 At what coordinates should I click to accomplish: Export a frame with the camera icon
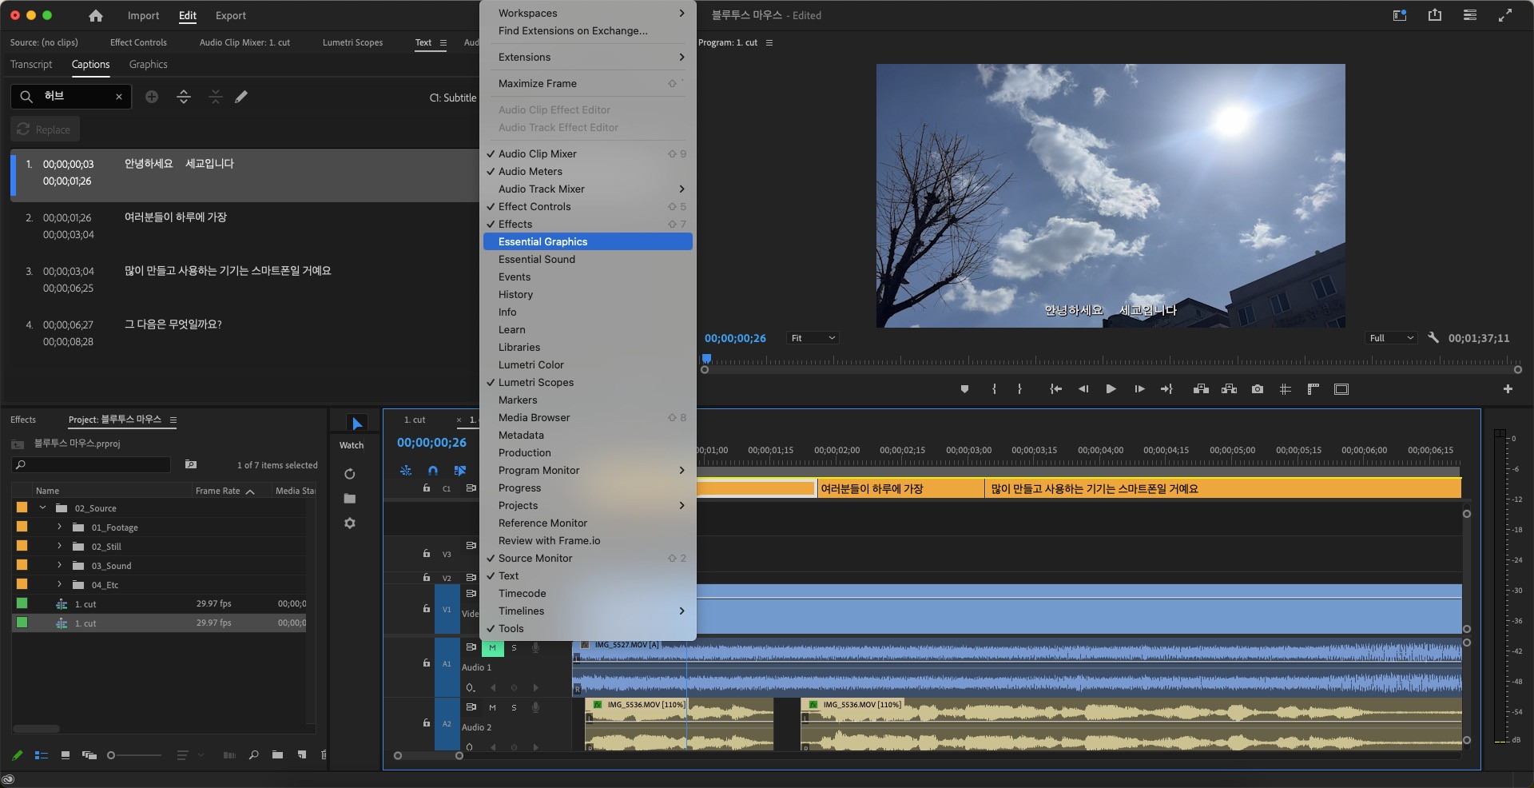click(1258, 389)
